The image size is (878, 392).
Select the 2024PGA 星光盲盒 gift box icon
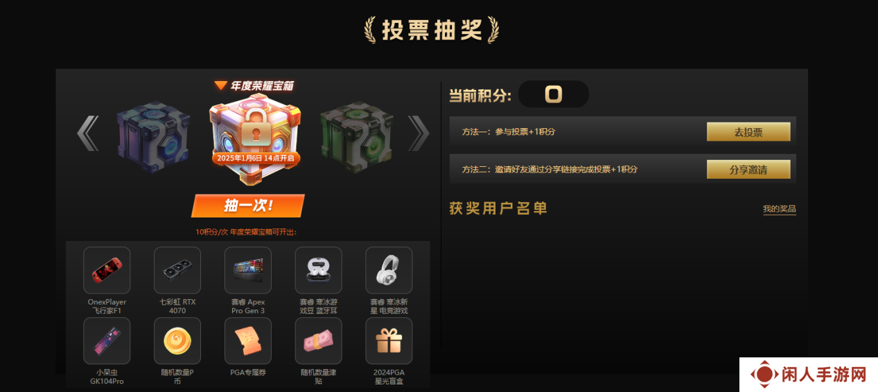point(389,341)
